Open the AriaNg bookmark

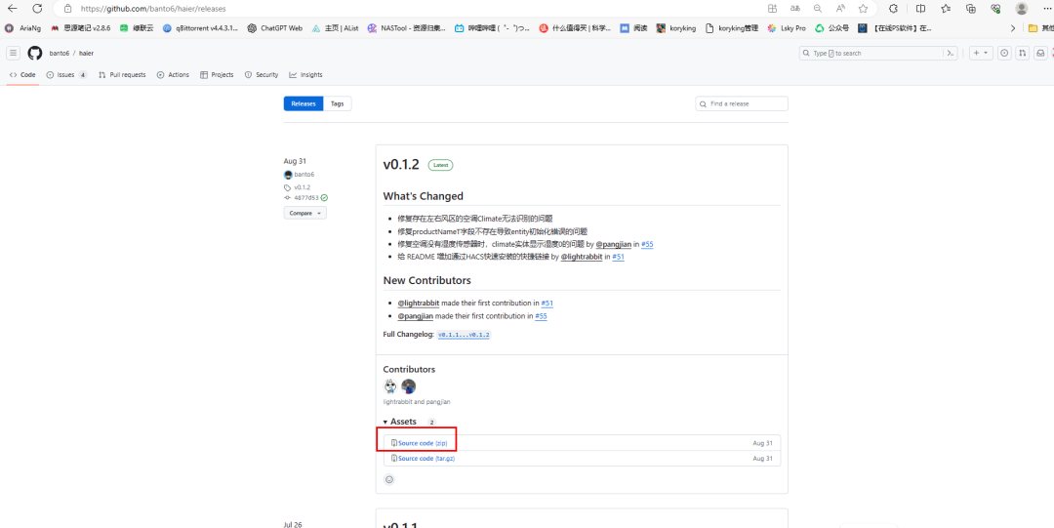[x=23, y=28]
